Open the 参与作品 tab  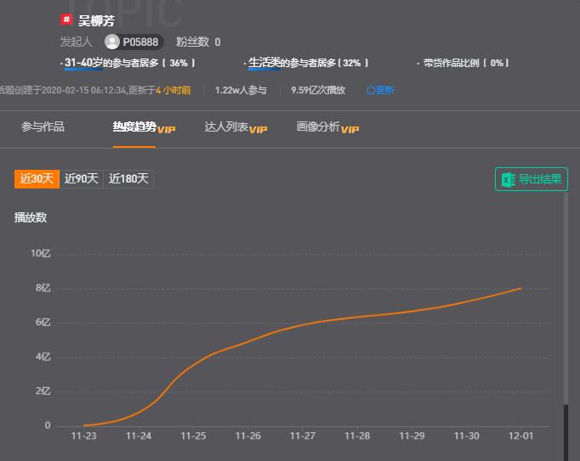[x=43, y=126]
